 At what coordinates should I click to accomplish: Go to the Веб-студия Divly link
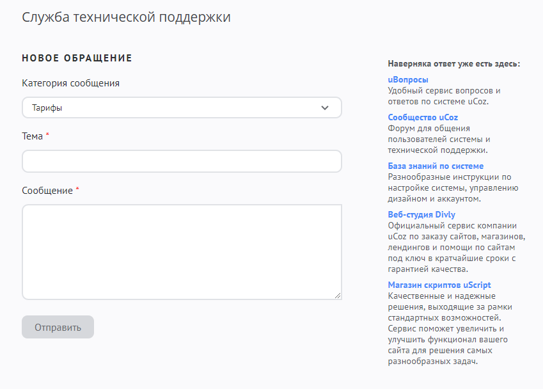click(421, 214)
